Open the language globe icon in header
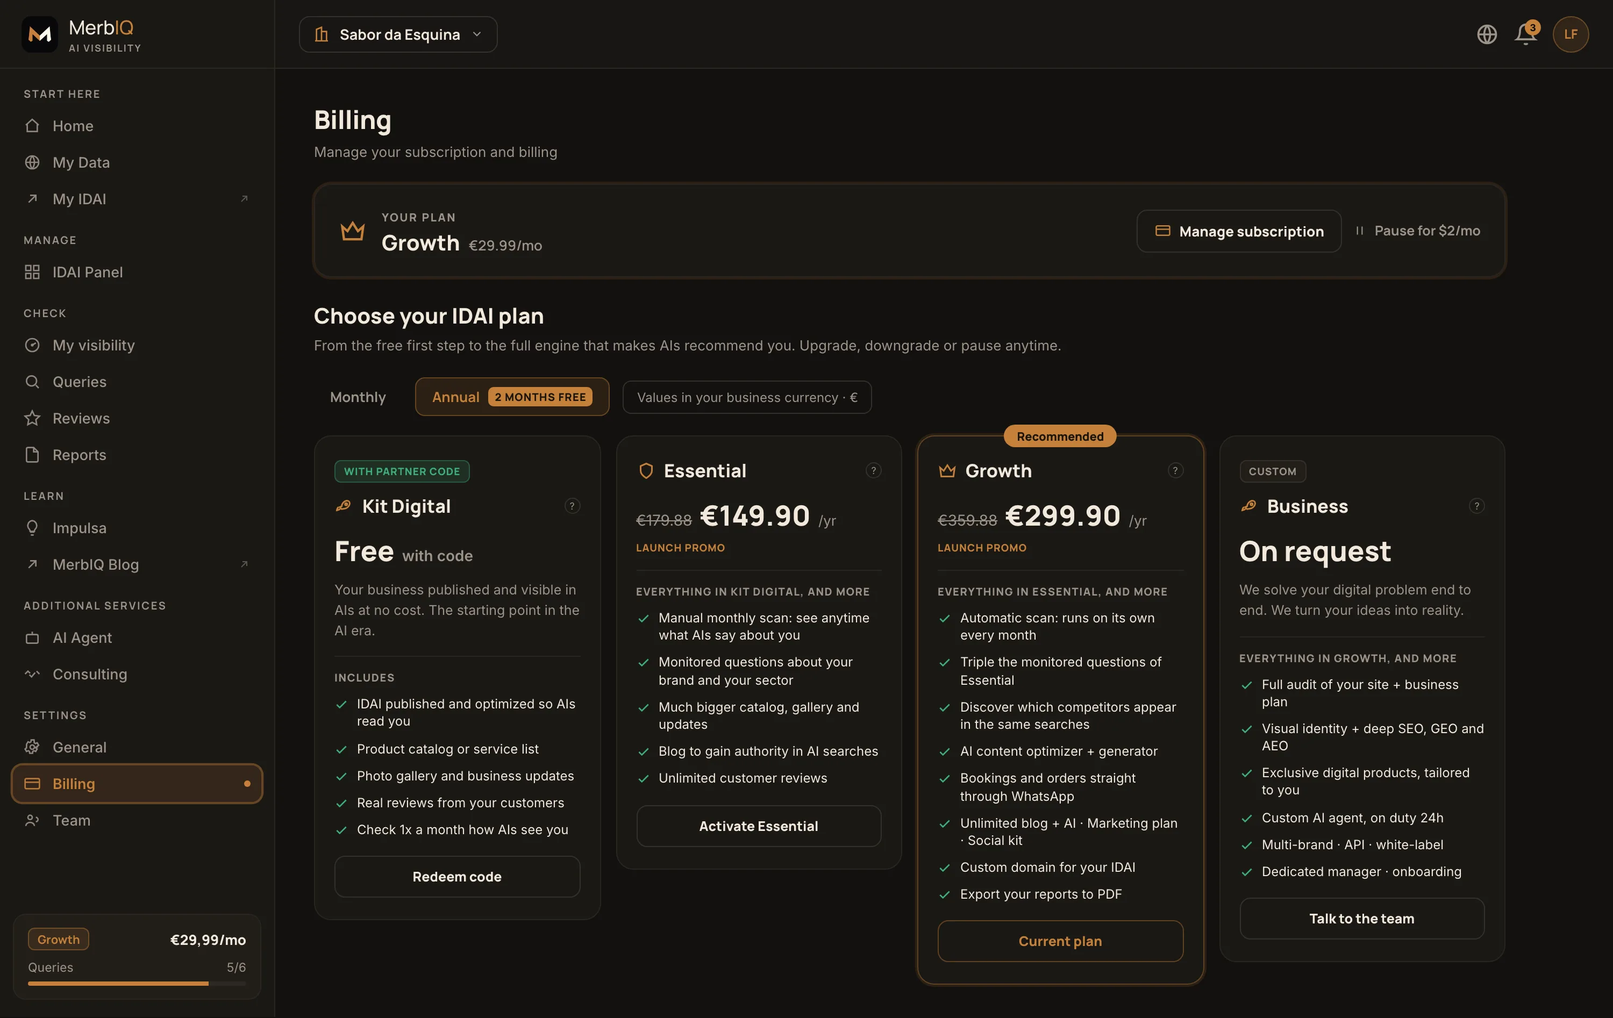Viewport: 1613px width, 1018px height. pos(1487,34)
